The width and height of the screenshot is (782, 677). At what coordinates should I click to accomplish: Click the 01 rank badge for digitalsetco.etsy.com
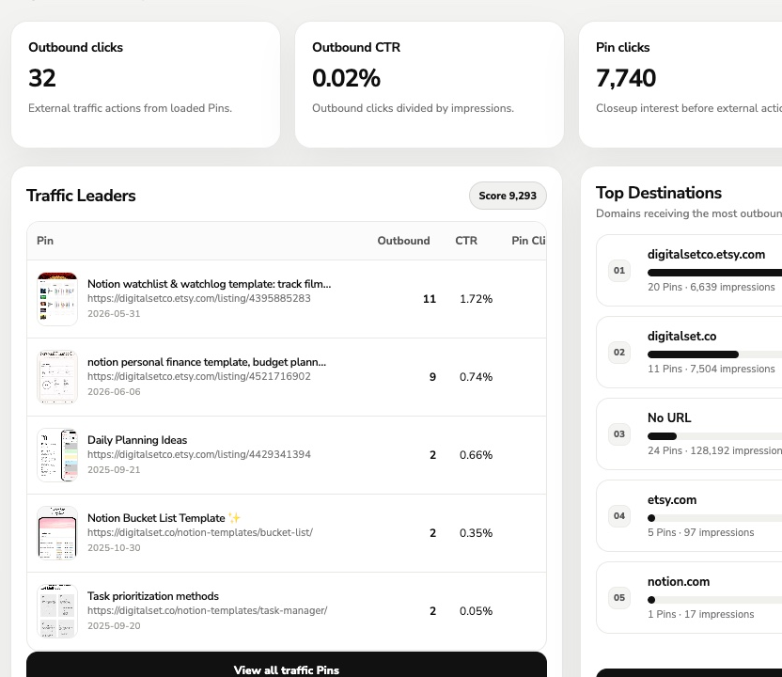pos(618,271)
